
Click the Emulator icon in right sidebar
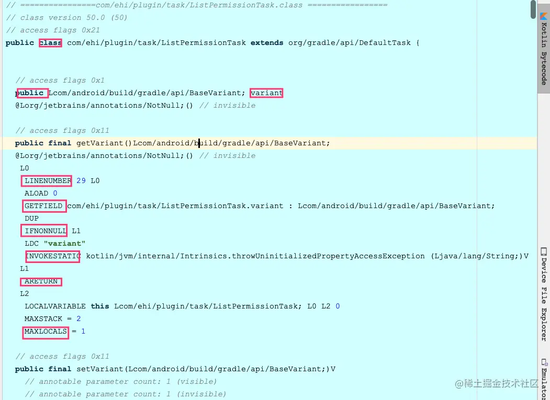(x=544, y=362)
